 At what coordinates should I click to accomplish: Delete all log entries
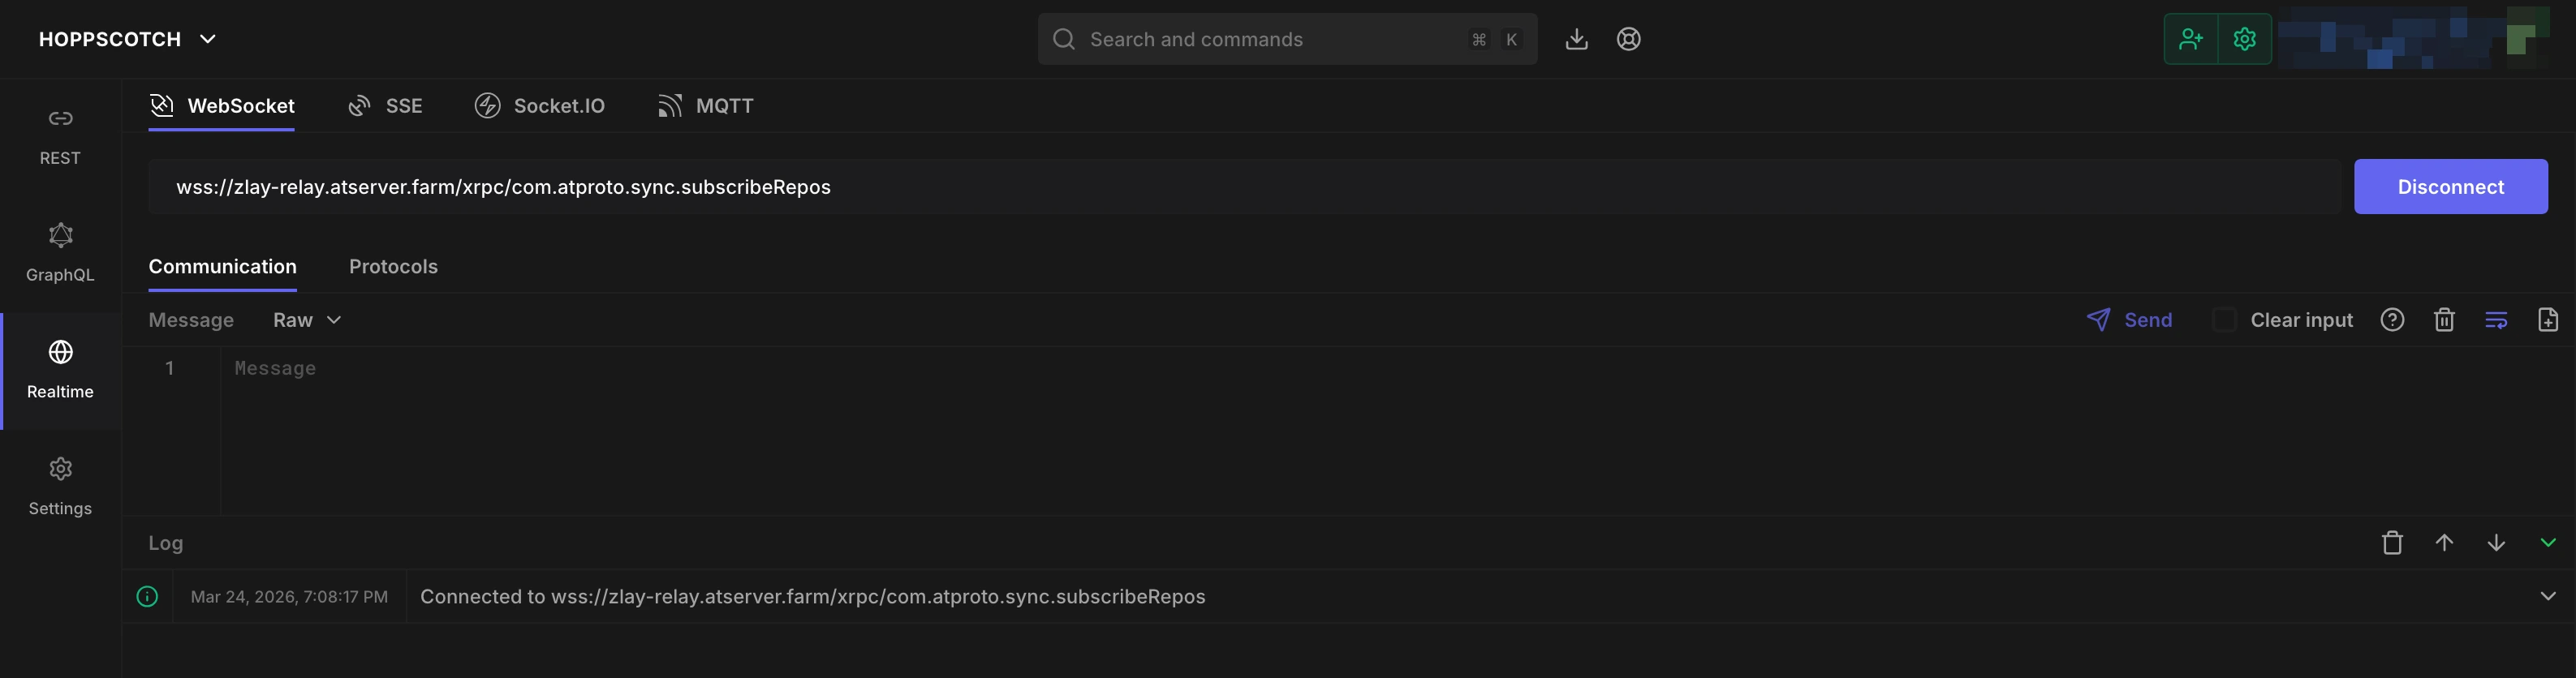(x=2391, y=543)
